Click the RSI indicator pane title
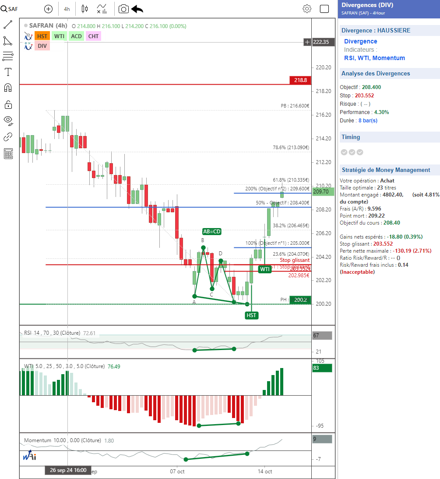Image resolution: width=440 pixels, height=479 pixels. point(52,333)
